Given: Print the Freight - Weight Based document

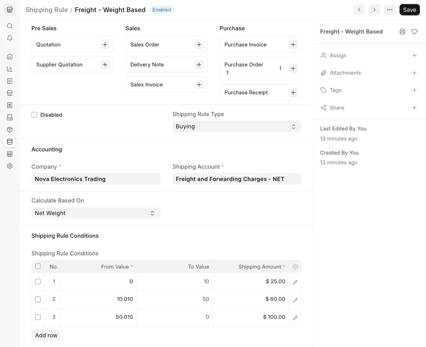Looking at the screenshot, I should click(402, 32).
